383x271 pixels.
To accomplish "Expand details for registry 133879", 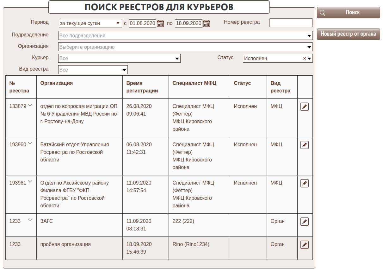I will 30,105.
